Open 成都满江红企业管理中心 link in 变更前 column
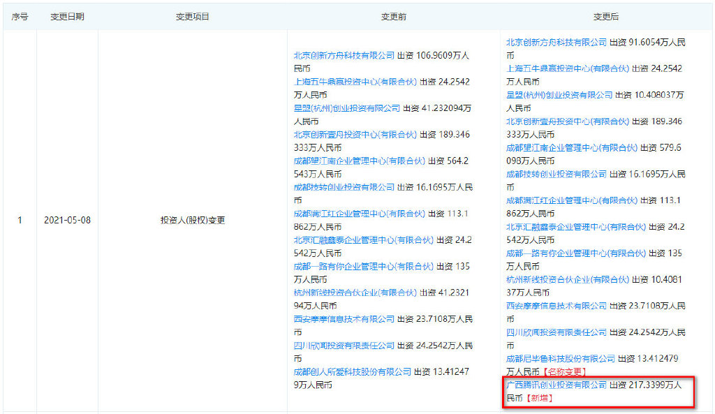Viewport: 715px width, 414px height. tap(360, 214)
